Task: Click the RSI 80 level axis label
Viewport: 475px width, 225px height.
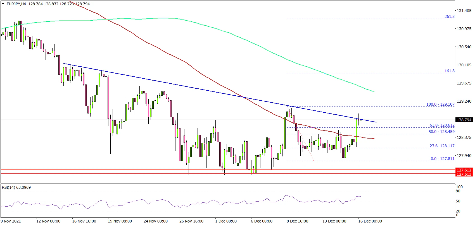Action: tap(458, 191)
